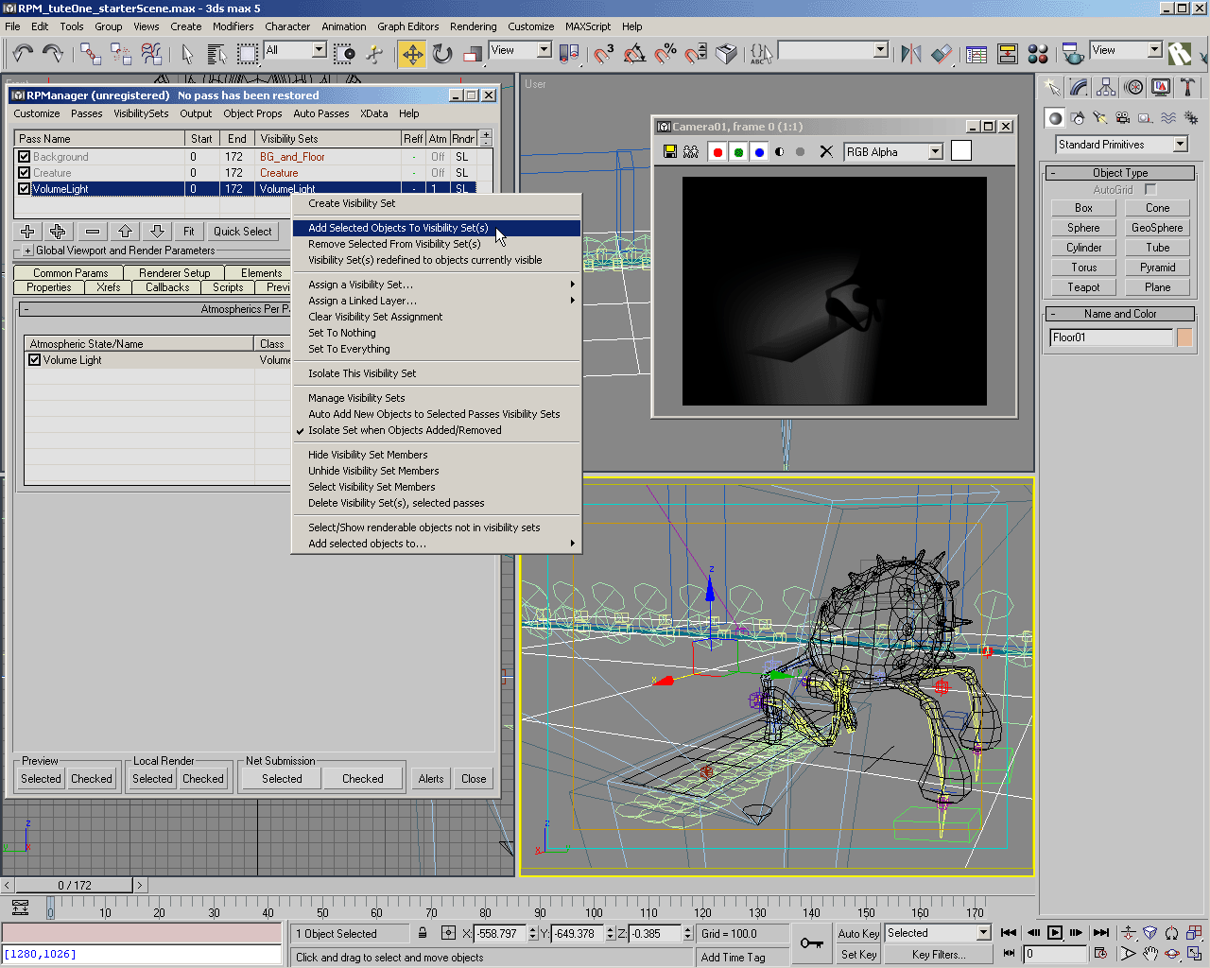Image resolution: width=1210 pixels, height=968 pixels.
Task: Click the Quick Select button
Action: (x=243, y=232)
